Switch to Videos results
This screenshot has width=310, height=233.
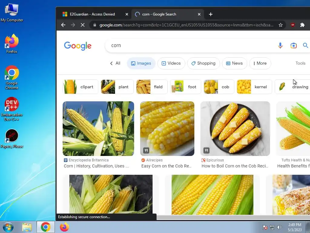(x=171, y=63)
